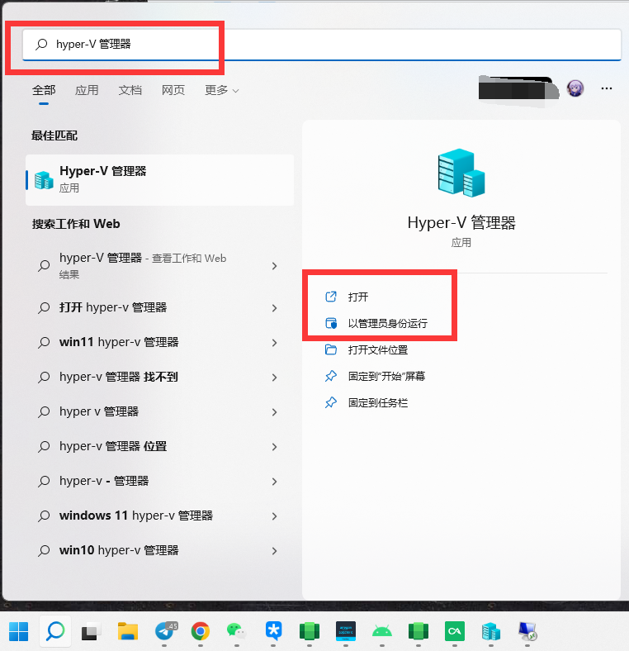Open Telegram from the taskbar
629x651 pixels.
[x=164, y=632]
